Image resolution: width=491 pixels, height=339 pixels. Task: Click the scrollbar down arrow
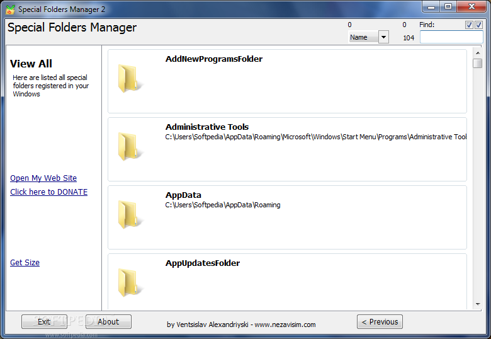478,304
